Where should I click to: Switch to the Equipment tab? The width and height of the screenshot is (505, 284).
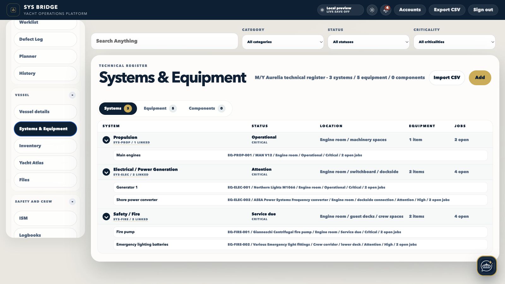pos(160,109)
